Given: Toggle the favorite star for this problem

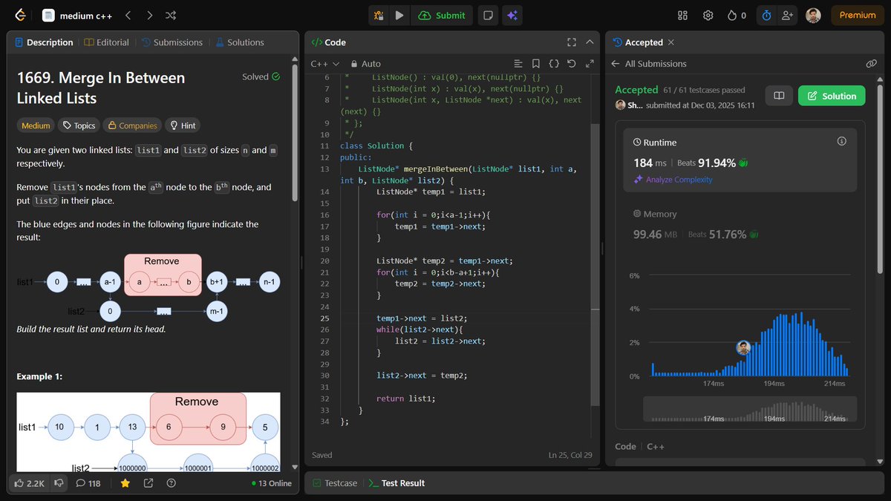Looking at the screenshot, I should pos(125,483).
